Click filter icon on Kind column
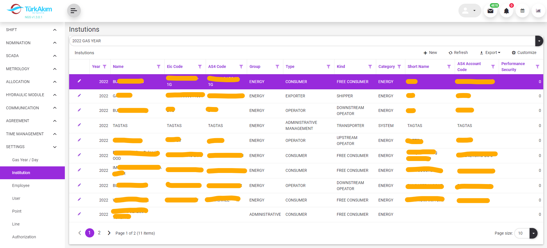Viewport: 547px width, 248px height. 370,67
